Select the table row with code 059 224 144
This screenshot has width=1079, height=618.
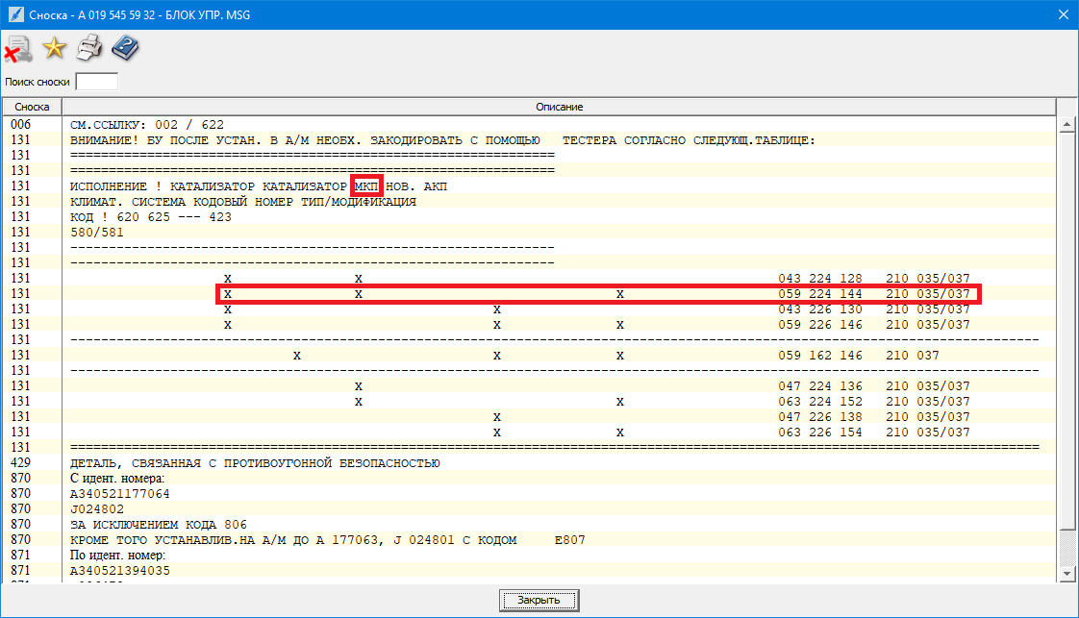point(596,294)
